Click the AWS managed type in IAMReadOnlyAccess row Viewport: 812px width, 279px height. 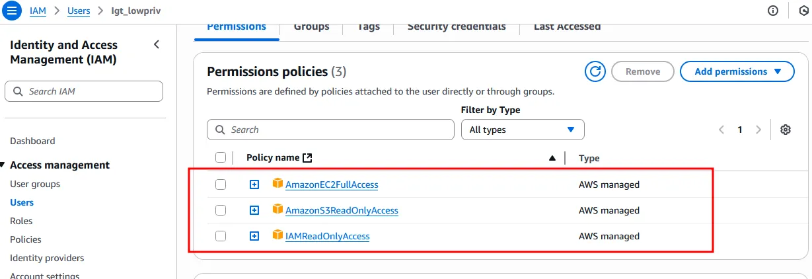click(609, 236)
